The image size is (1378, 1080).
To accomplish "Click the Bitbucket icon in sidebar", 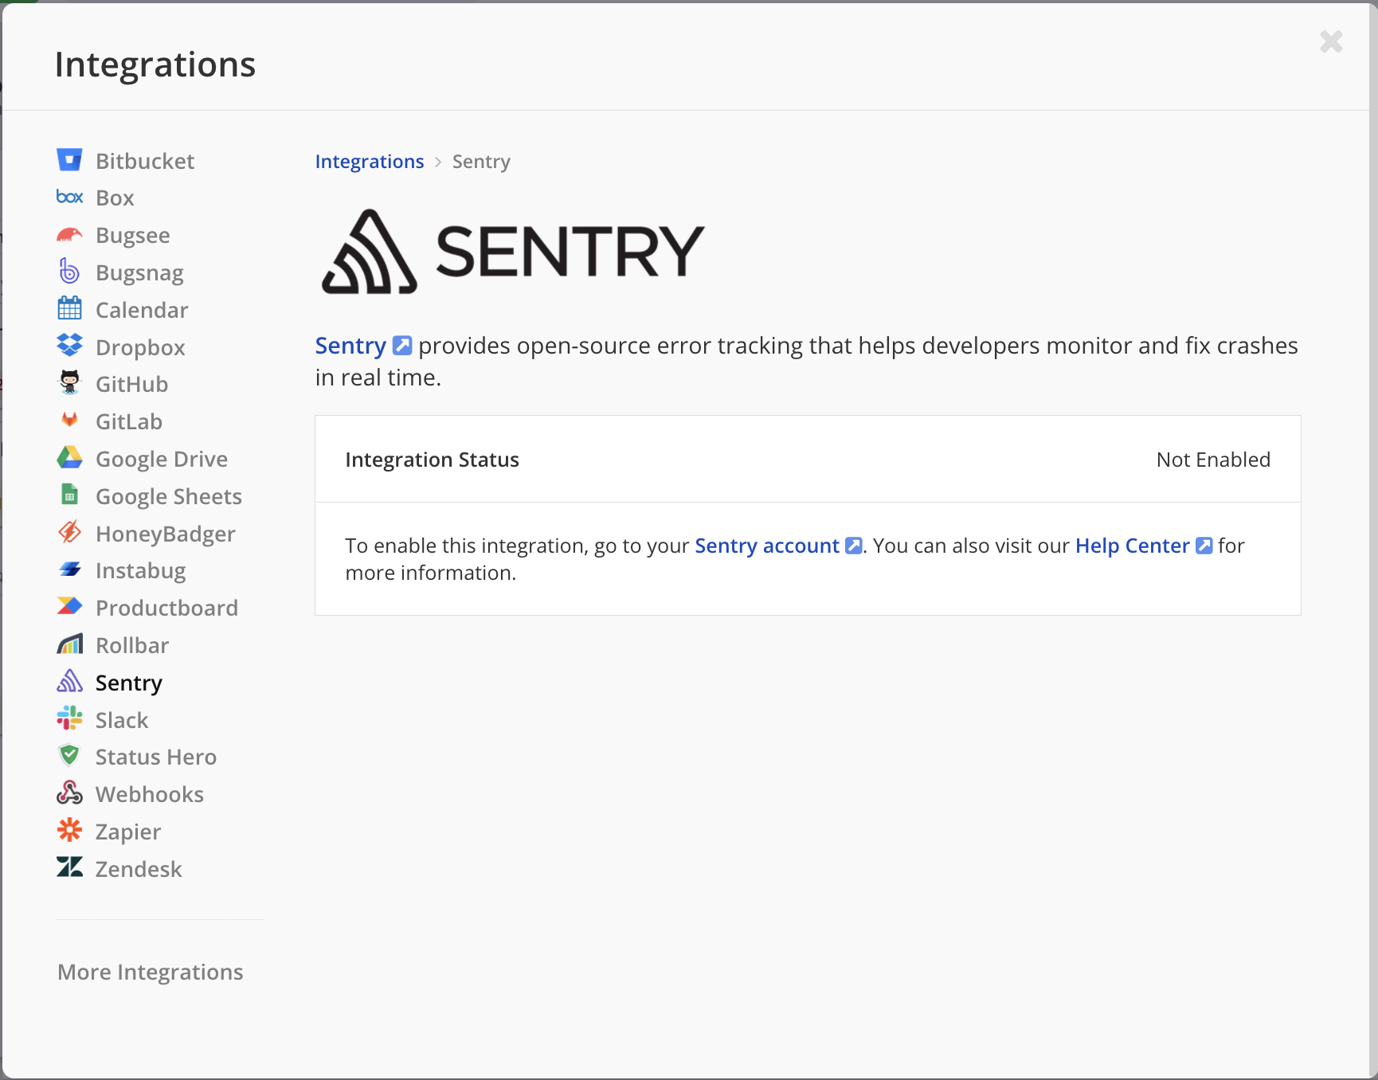I will pyautogui.click(x=69, y=160).
